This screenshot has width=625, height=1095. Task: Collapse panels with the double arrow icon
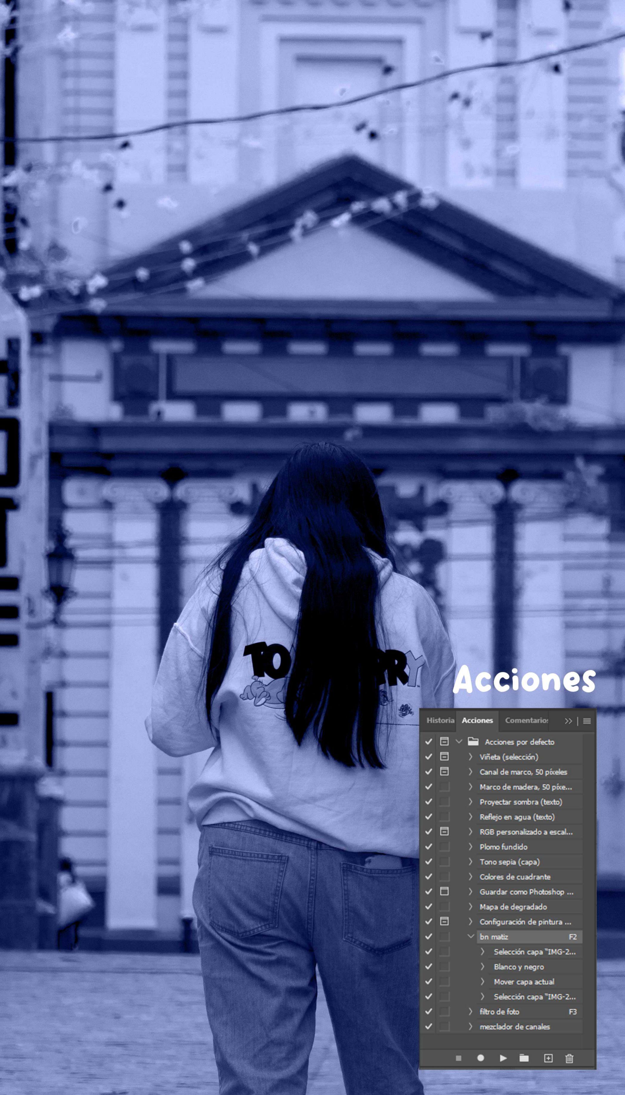pyautogui.click(x=568, y=721)
